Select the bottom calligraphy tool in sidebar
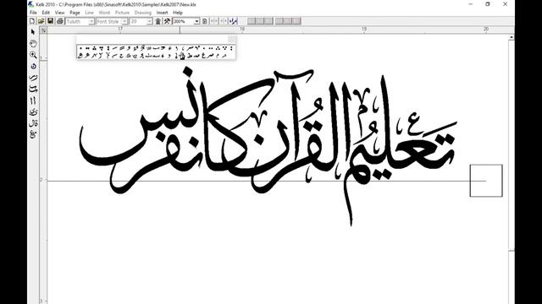 pyautogui.click(x=33, y=134)
